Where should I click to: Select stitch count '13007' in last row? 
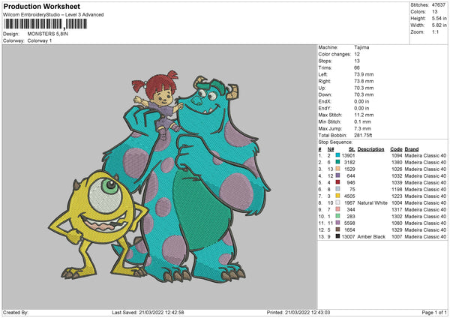[x=348, y=236]
